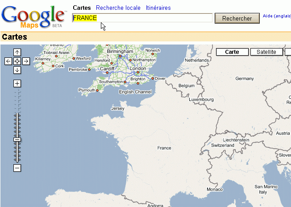Click the Dover city marker
Screen dimensions: 291x207
click(x=153, y=78)
